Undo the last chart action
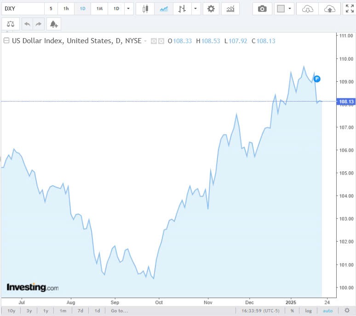 [27, 24]
